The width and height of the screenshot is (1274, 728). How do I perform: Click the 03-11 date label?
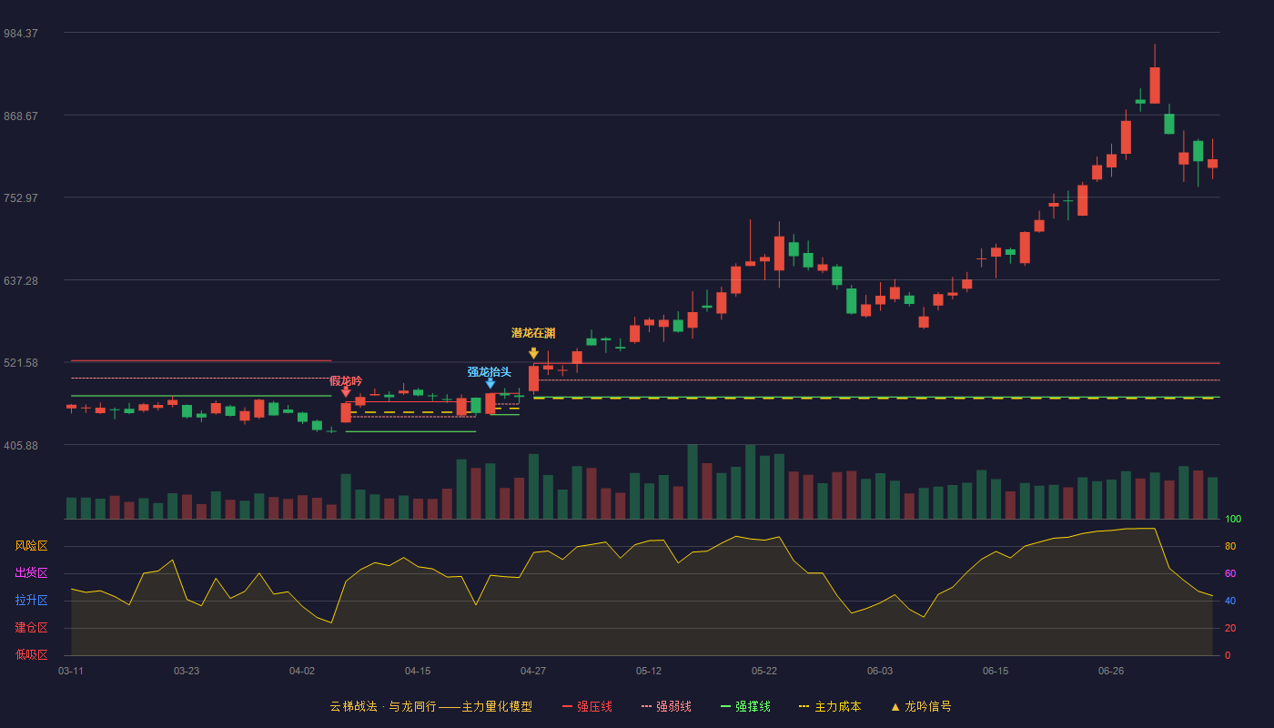(x=71, y=671)
